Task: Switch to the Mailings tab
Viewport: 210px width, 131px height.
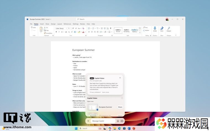Action: pyautogui.click(x=75, y=24)
